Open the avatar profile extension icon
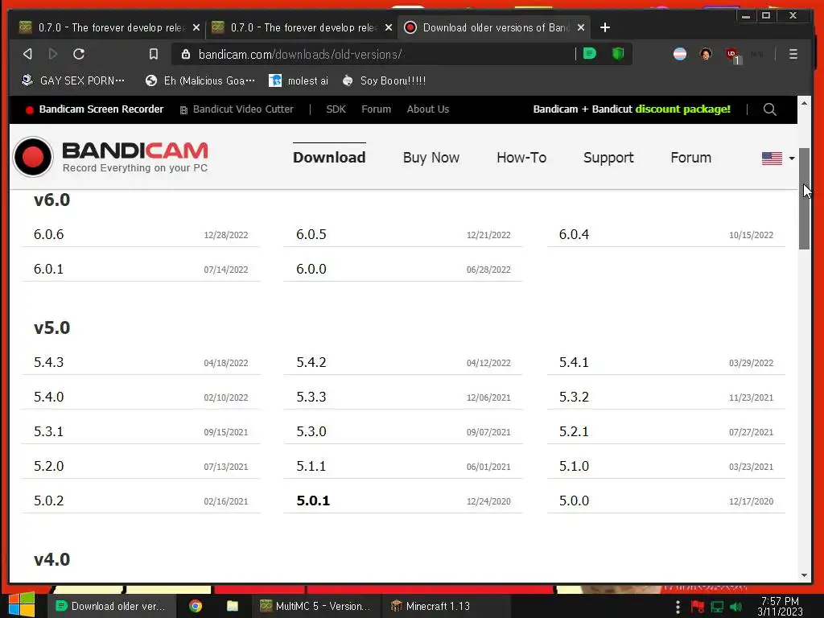The height and width of the screenshot is (618, 824). [x=706, y=54]
